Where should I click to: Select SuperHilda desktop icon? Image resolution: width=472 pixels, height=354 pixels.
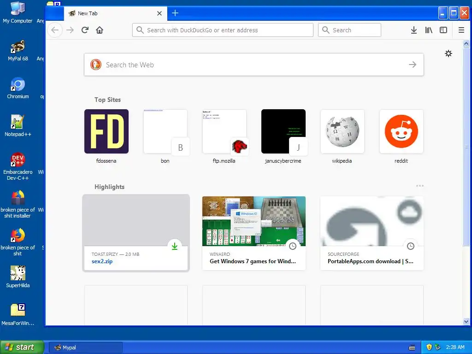point(18,277)
